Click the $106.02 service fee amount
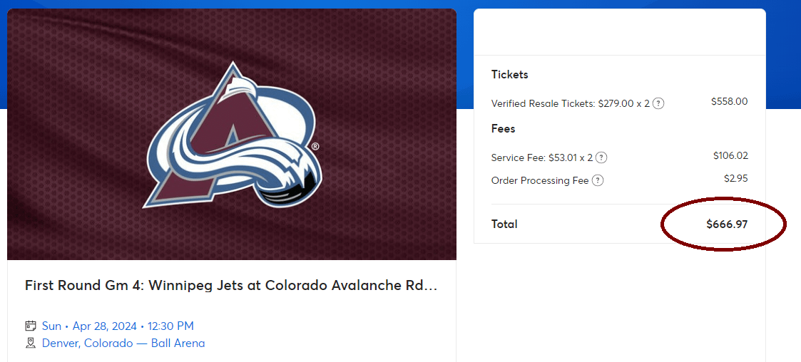The image size is (801, 362). pyautogui.click(x=730, y=156)
